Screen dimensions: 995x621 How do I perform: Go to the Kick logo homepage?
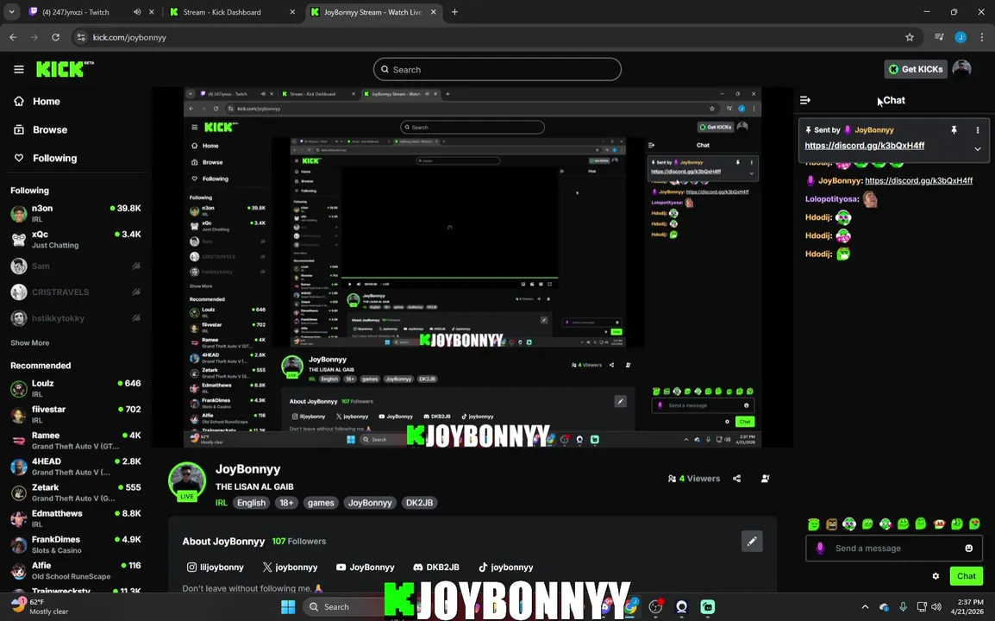[x=64, y=69]
